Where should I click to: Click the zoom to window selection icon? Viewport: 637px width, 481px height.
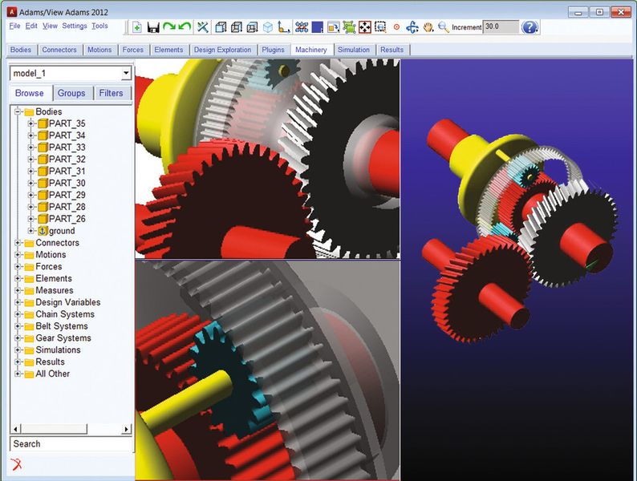380,27
